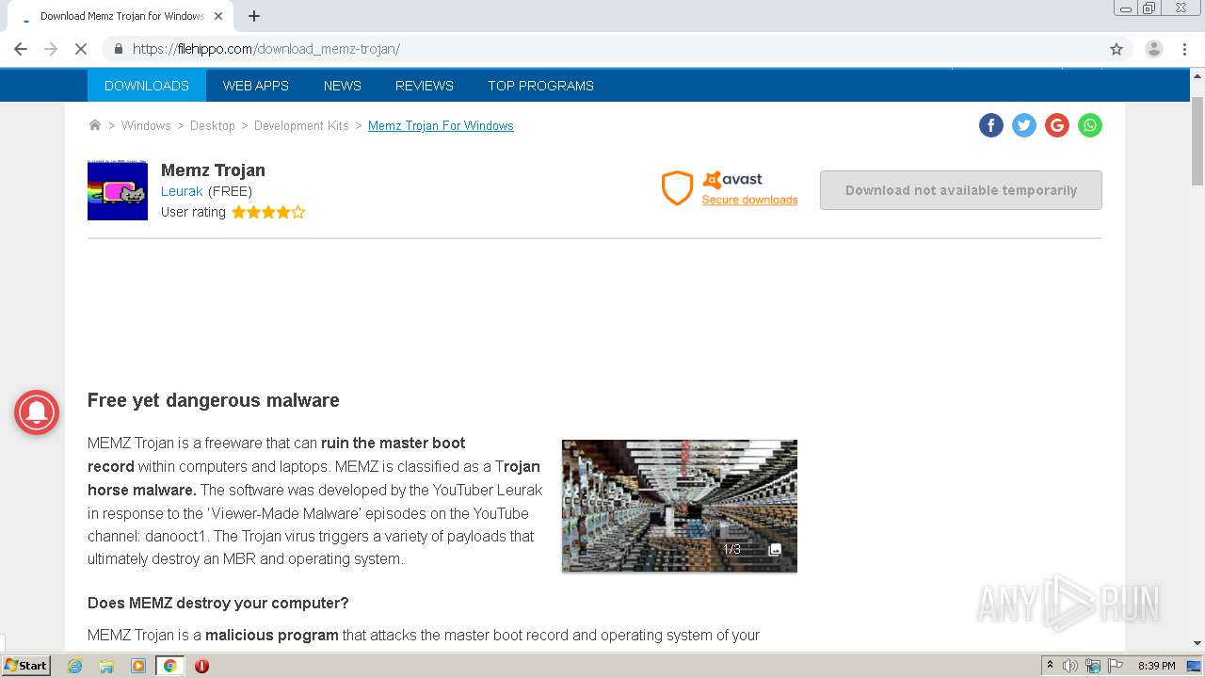Select REVIEWS navigation tab
The image size is (1205, 678).
tap(425, 86)
